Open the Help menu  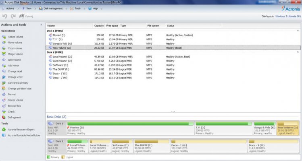95,8
